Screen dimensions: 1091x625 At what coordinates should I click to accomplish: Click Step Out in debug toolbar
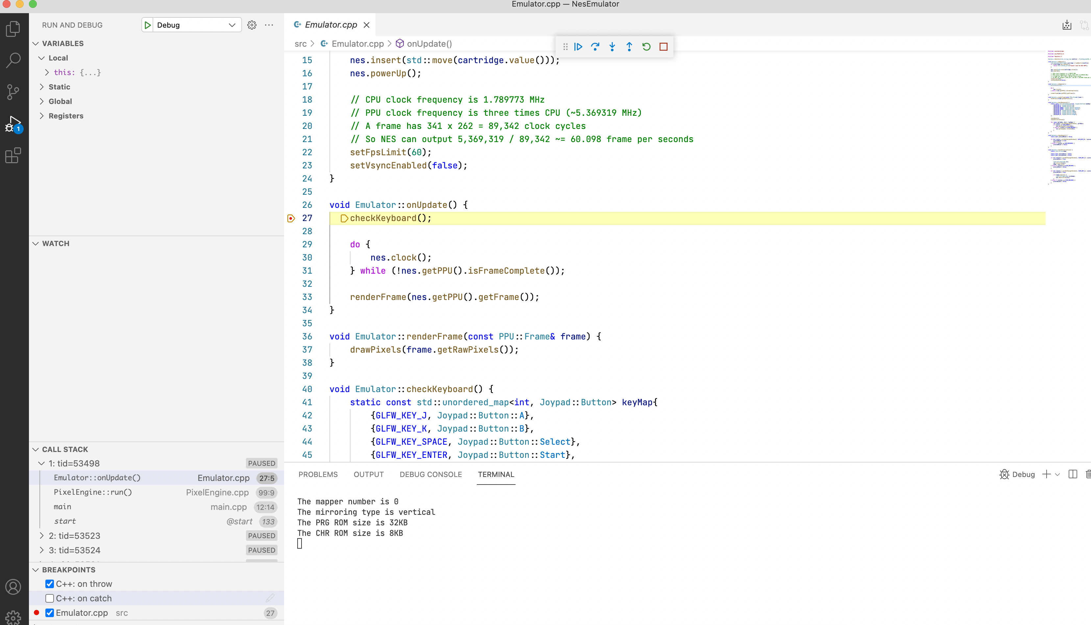629,46
